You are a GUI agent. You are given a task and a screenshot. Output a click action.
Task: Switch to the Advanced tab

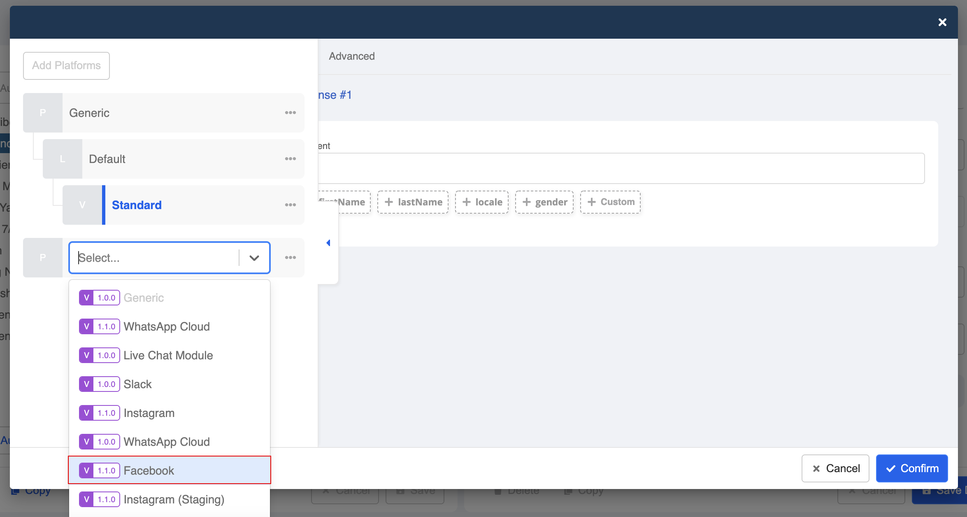352,56
